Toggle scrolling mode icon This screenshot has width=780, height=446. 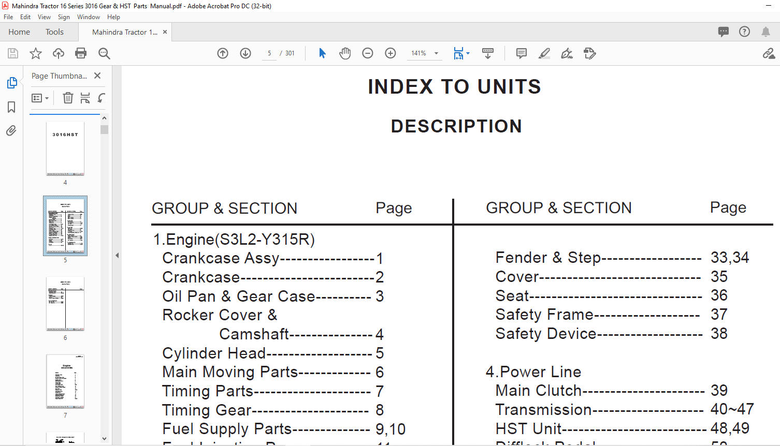[488, 53]
